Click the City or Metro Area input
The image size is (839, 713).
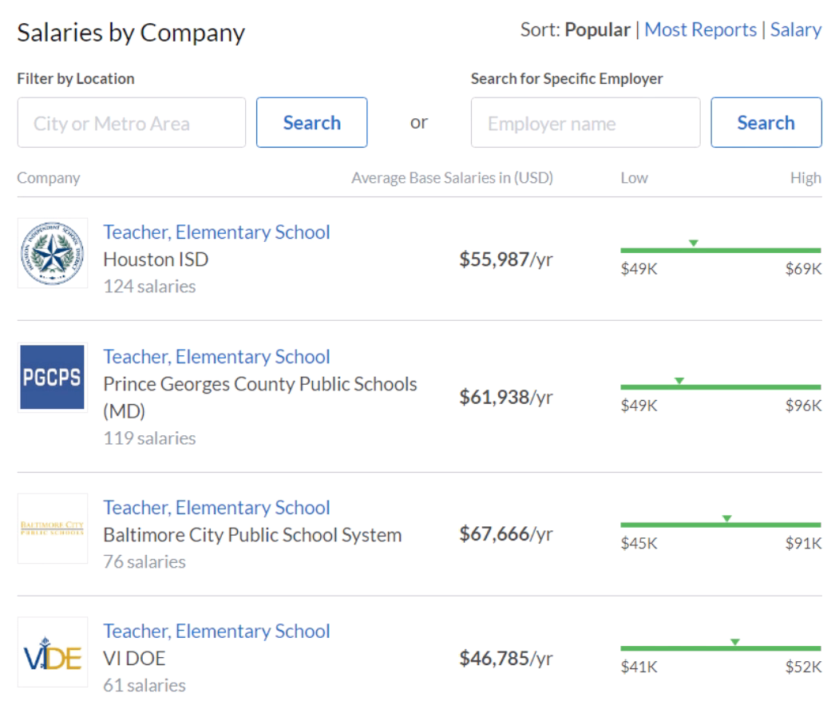[x=131, y=122]
